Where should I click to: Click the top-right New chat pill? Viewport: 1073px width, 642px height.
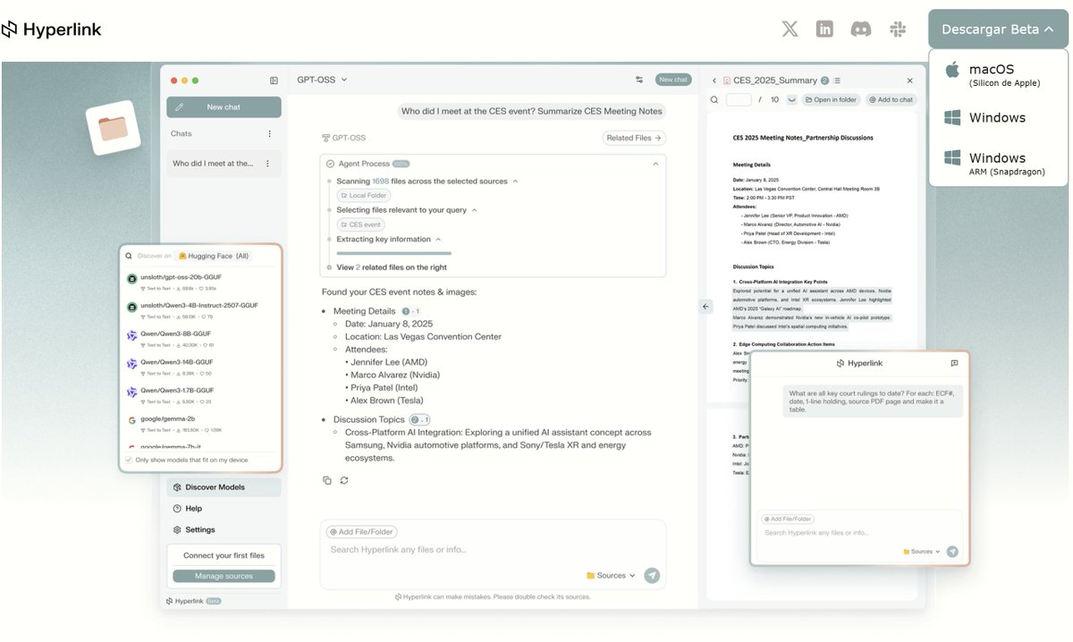[x=673, y=80]
